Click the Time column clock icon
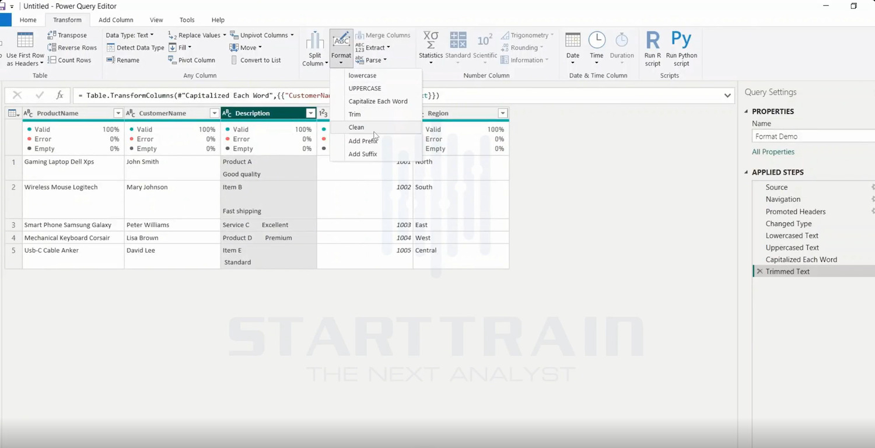Image resolution: width=875 pixels, height=448 pixels. [x=596, y=40]
